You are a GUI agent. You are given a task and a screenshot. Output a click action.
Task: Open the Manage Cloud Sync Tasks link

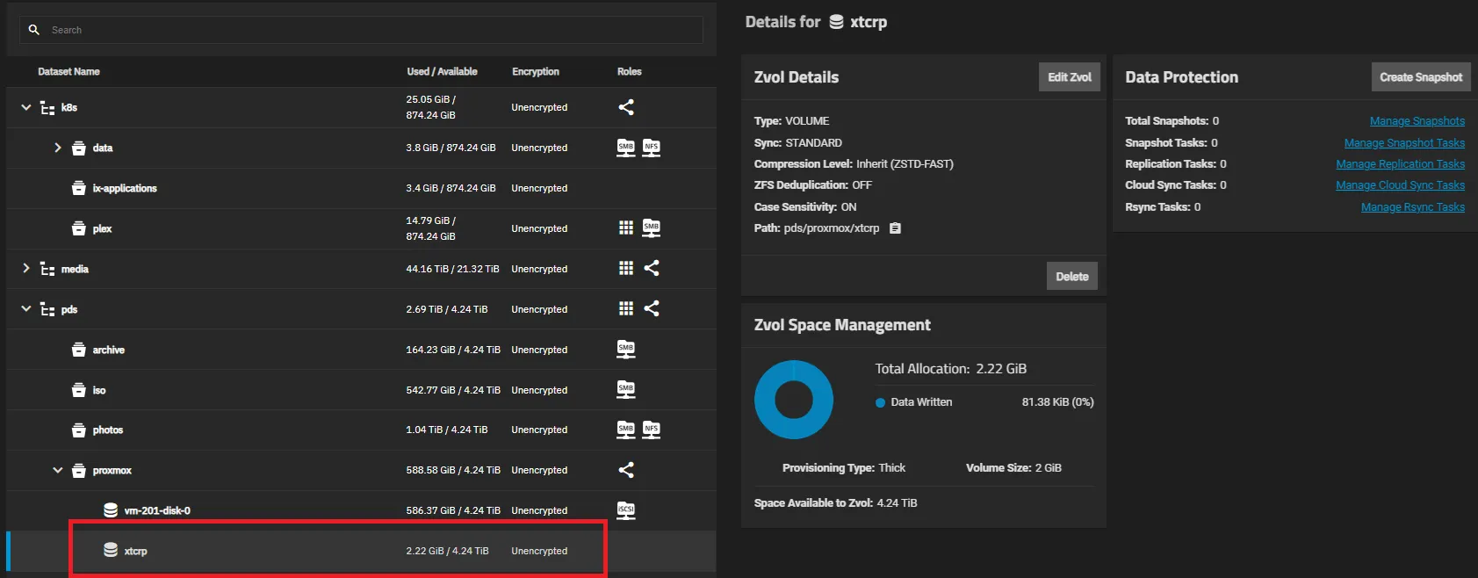click(x=1401, y=185)
